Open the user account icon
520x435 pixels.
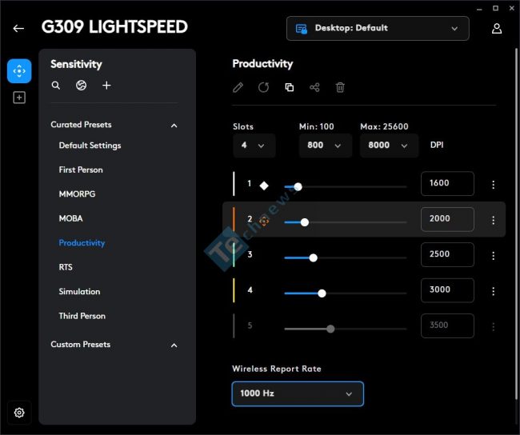[497, 29]
